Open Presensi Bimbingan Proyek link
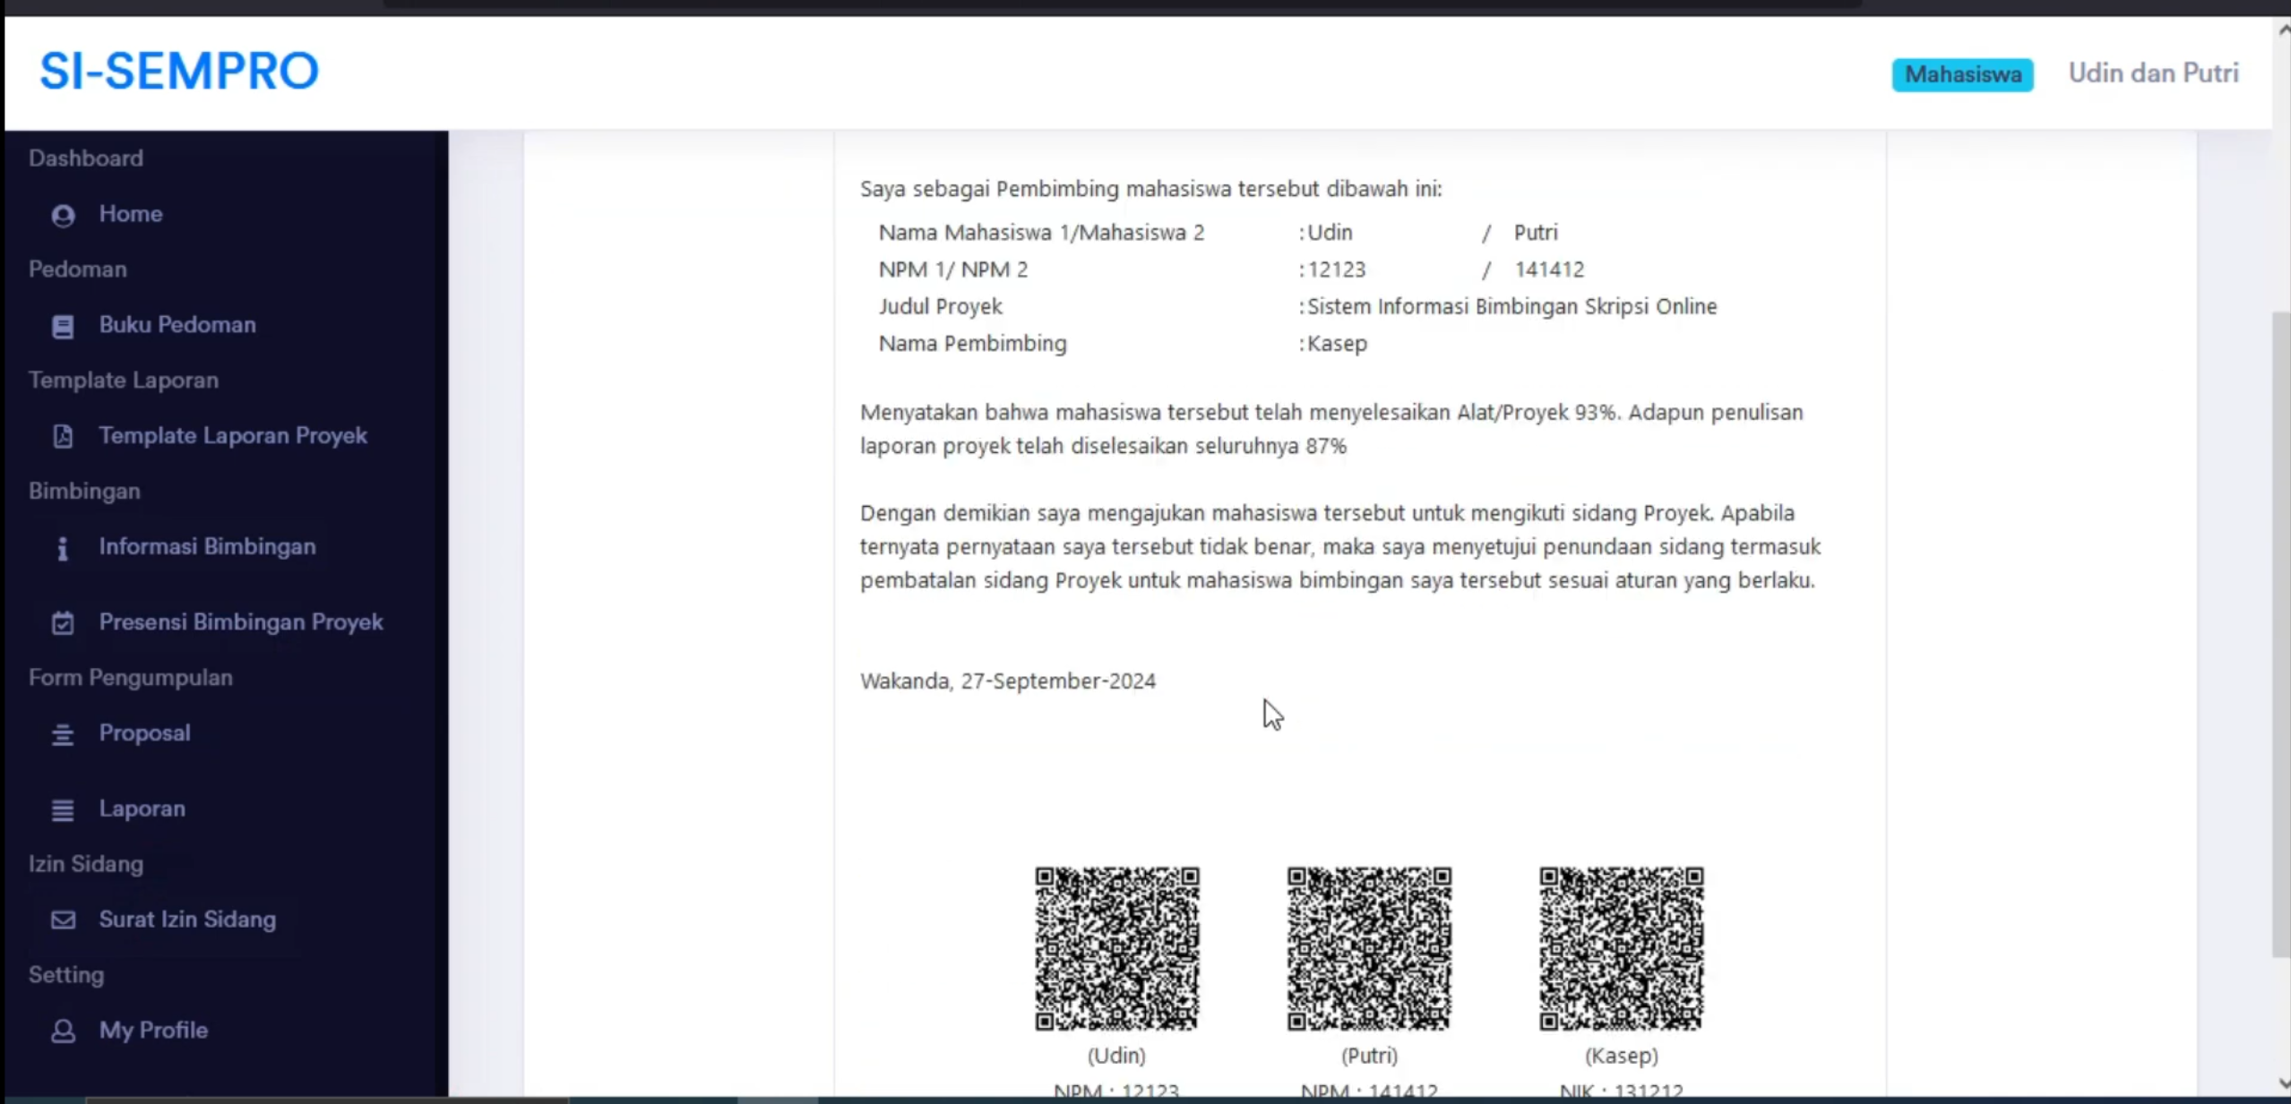Viewport: 2291px width, 1104px height. click(x=241, y=622)
